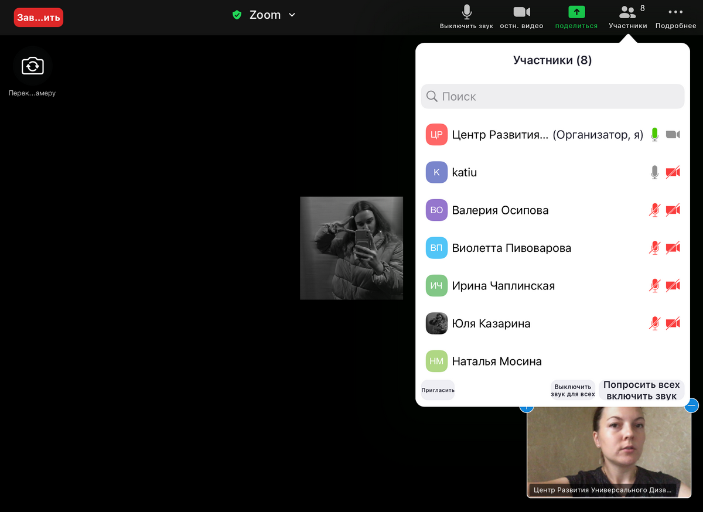The width and height of the screenshot is (703, 512).
Task: Select the ВП avatar of Виолетта Пивоварова
Action: tap(436, 248)
